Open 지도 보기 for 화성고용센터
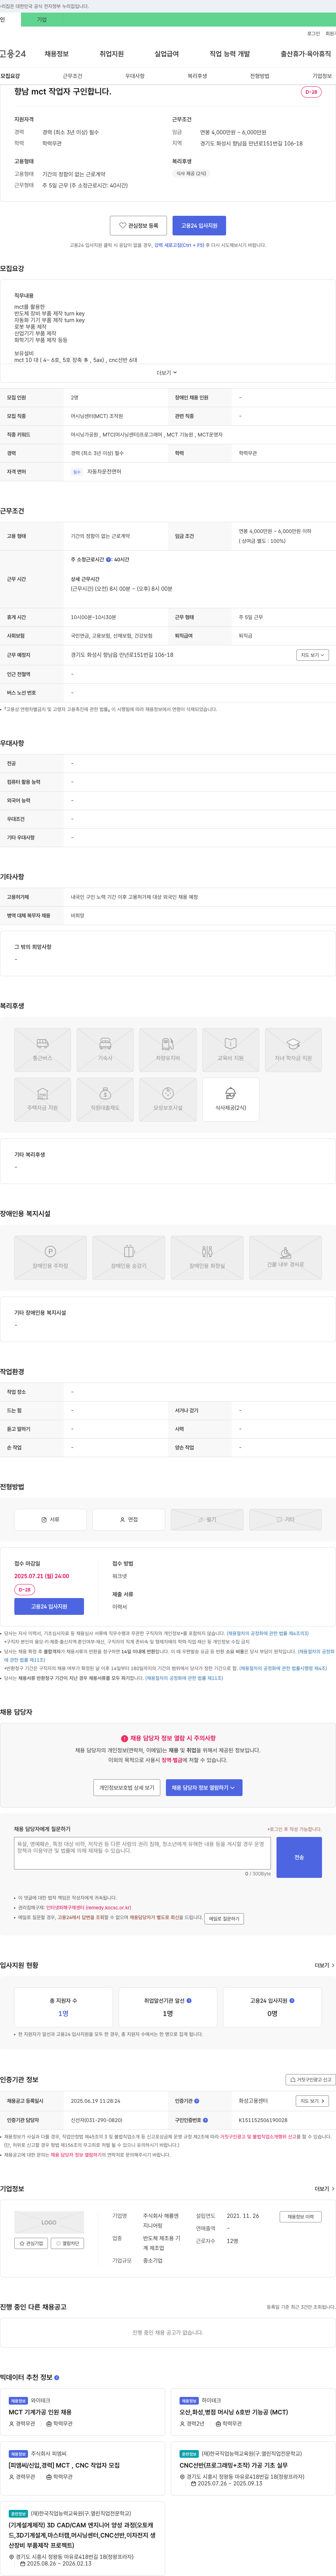336x2576 pixels. click(311, 2101)
